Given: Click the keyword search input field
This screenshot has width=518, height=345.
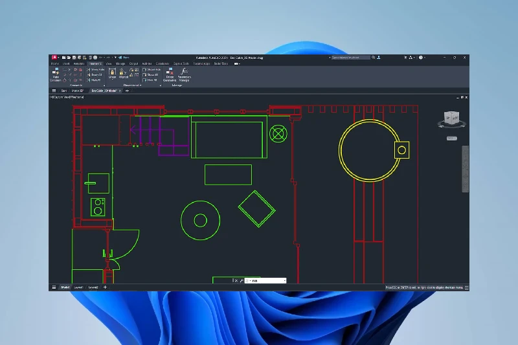Looking at the screenshot, I should click(350, 57).
